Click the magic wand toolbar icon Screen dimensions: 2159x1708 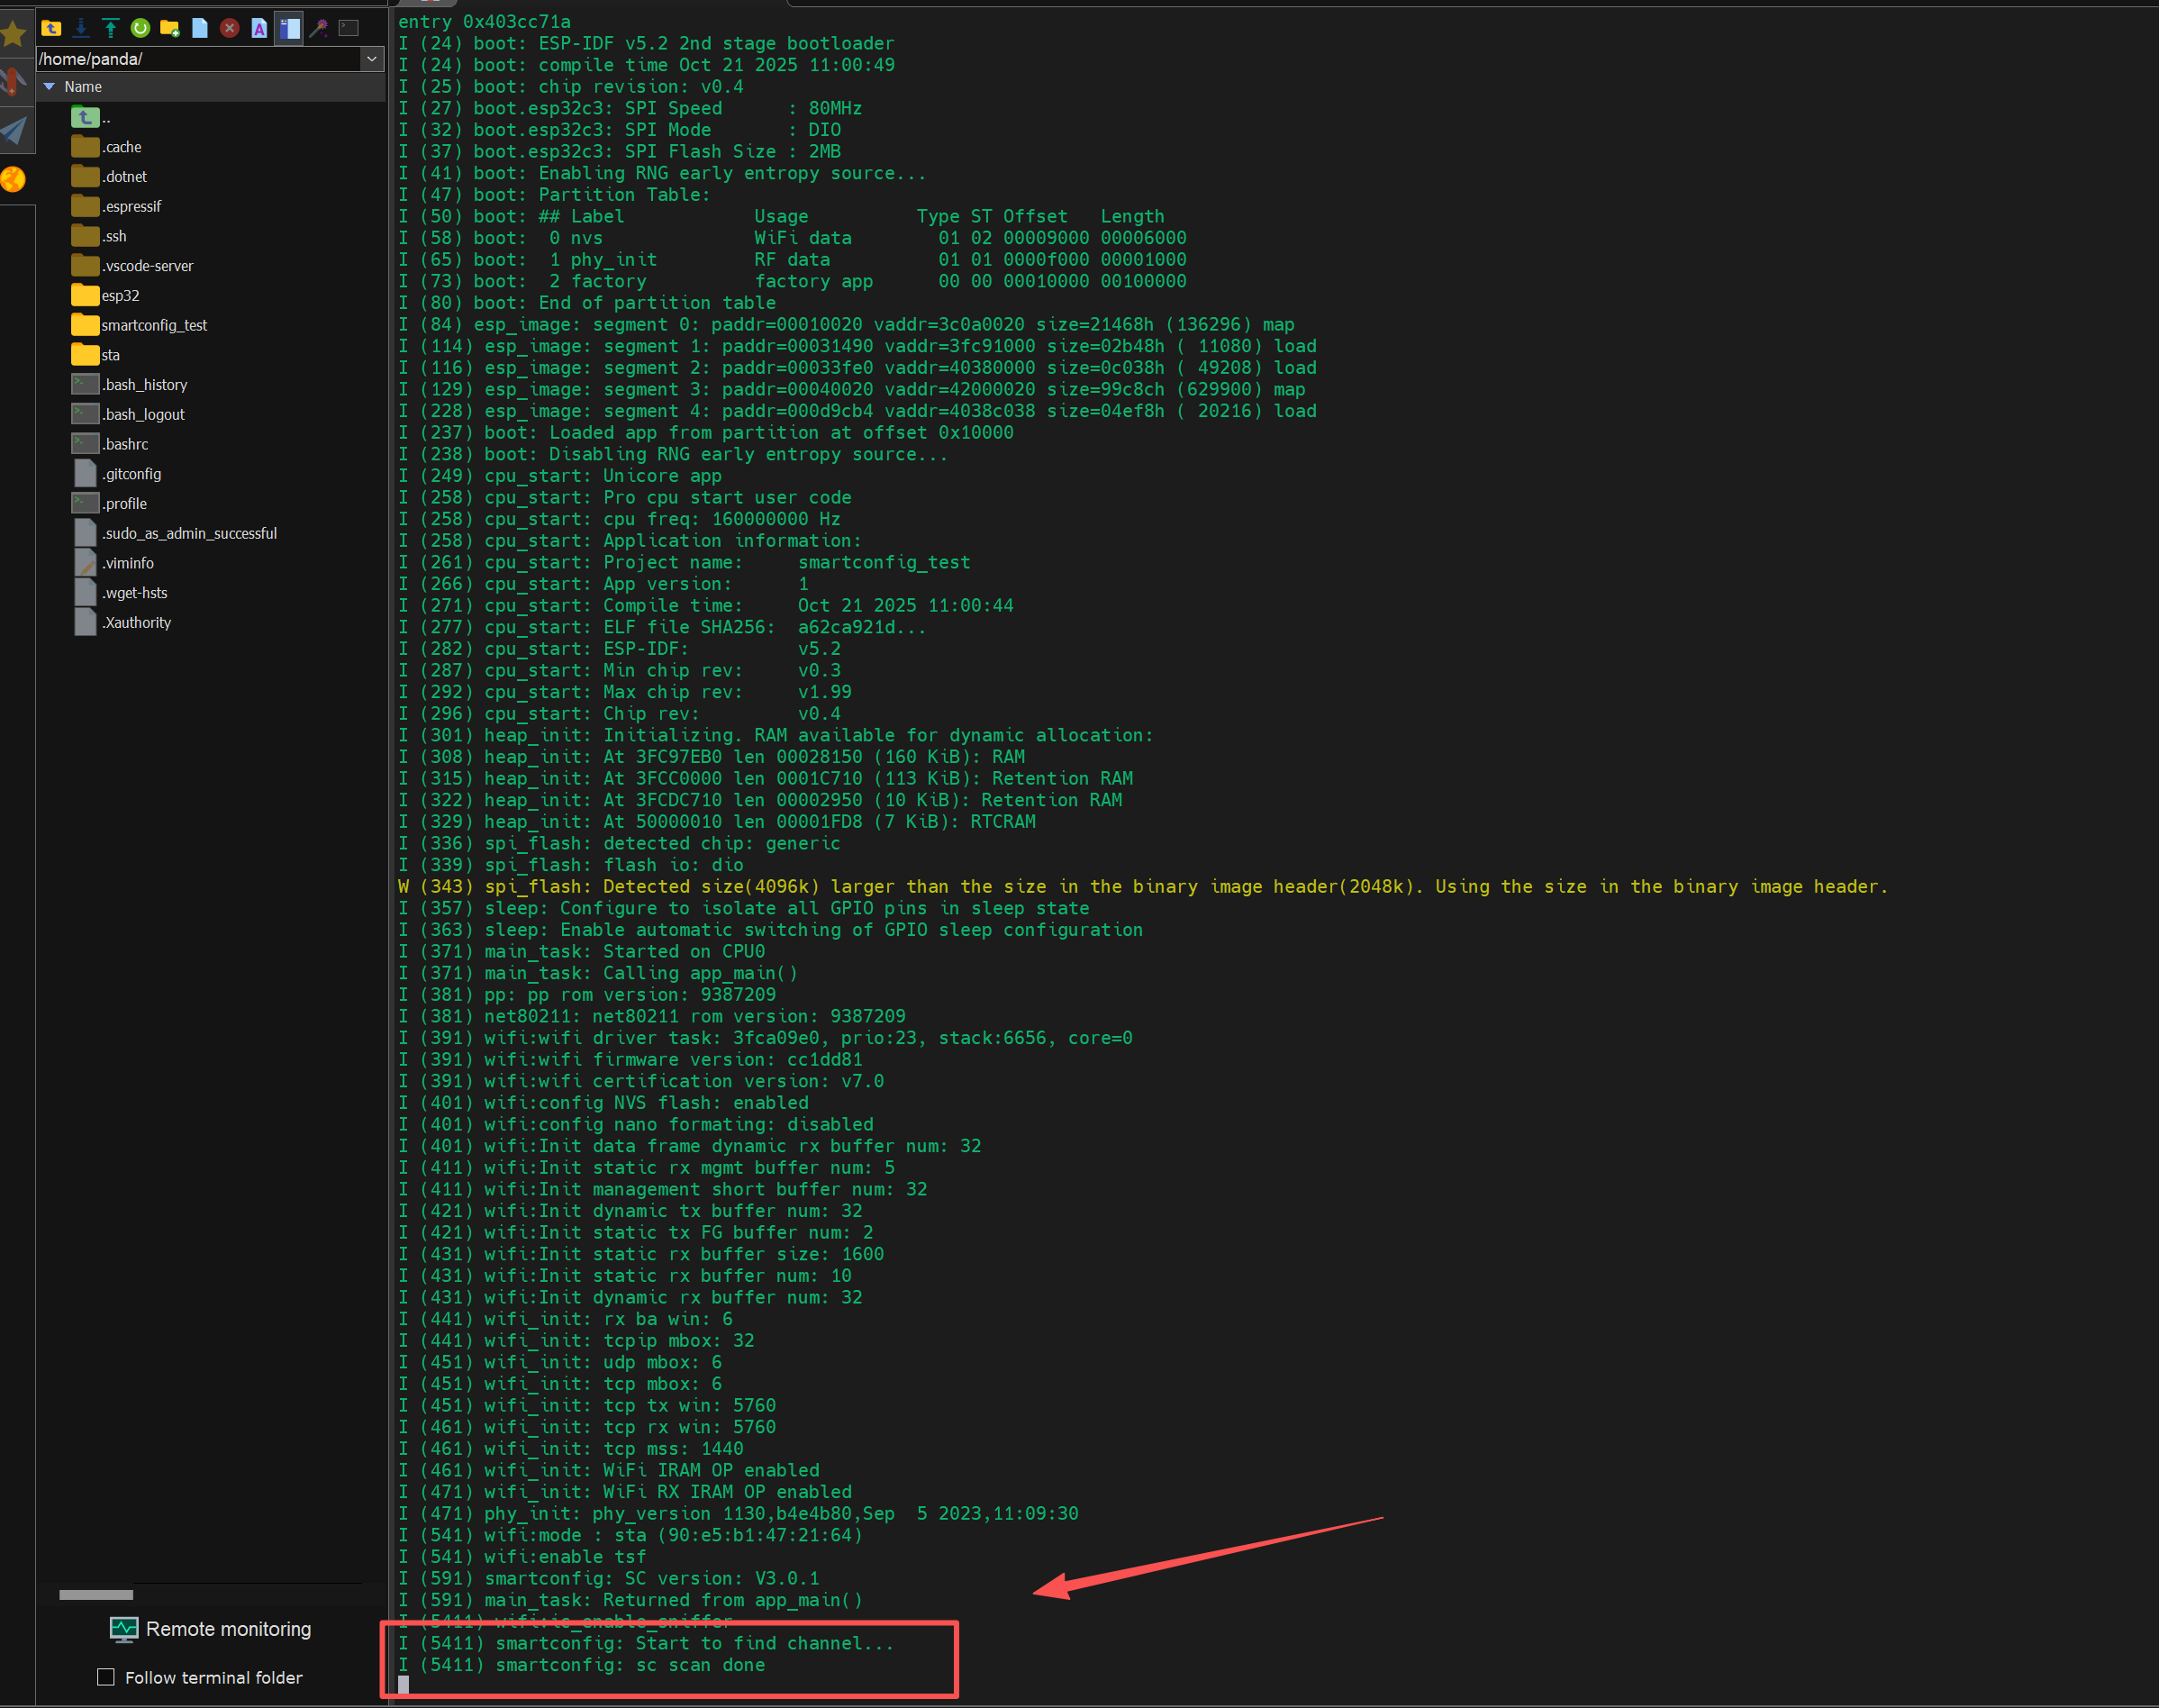tap(318, 28)
